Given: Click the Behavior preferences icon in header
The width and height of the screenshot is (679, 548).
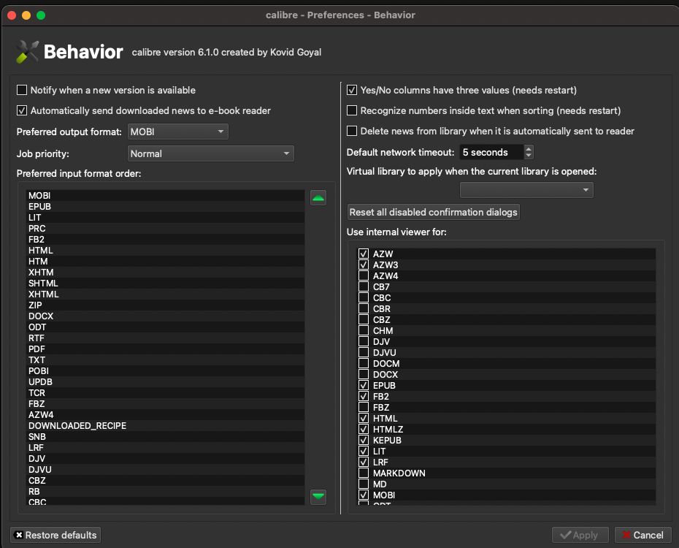Looking at the screenshot, I should point(27,52).
